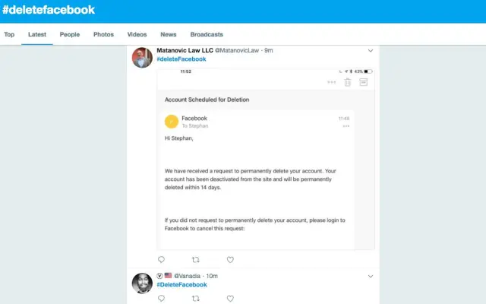Open Vanadia's profile avatar
486x304 pixels.
[142, 283]
